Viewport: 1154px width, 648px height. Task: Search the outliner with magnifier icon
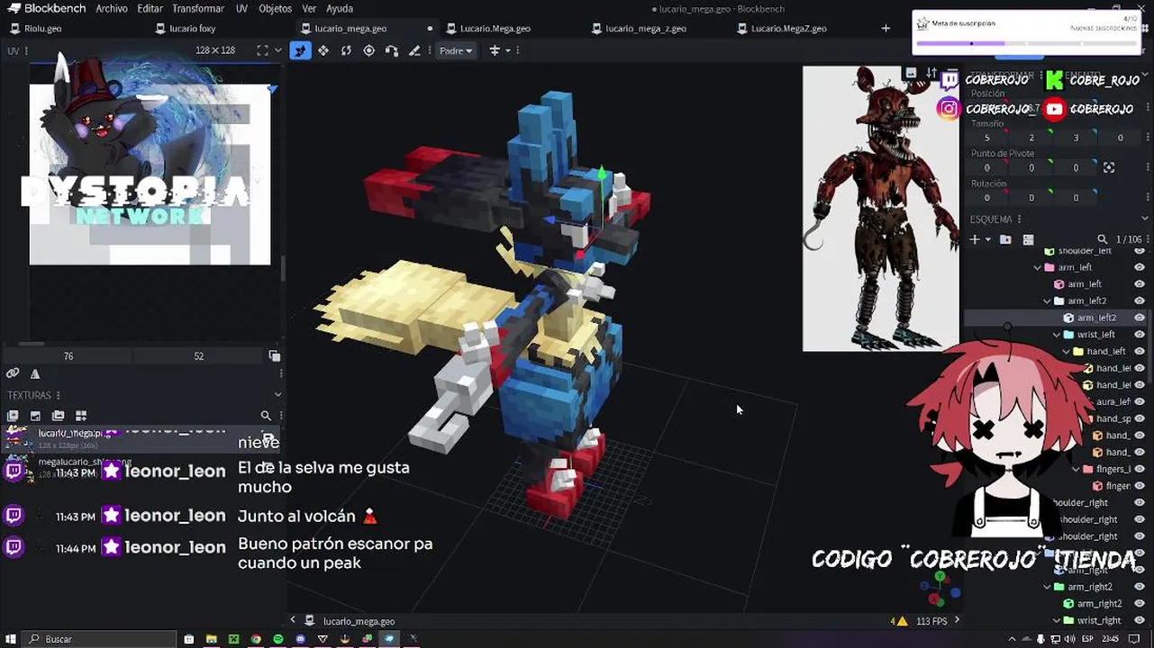1102,239
